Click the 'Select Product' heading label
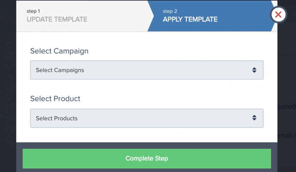 coord(55,99)
